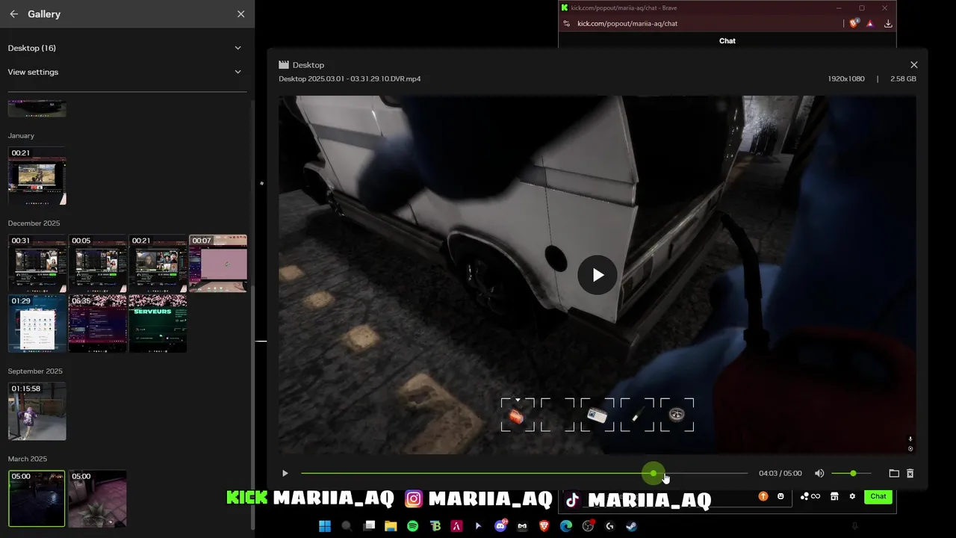
Task: Open the SERVEURS thumbnail
Action: (x=158, y=324)
